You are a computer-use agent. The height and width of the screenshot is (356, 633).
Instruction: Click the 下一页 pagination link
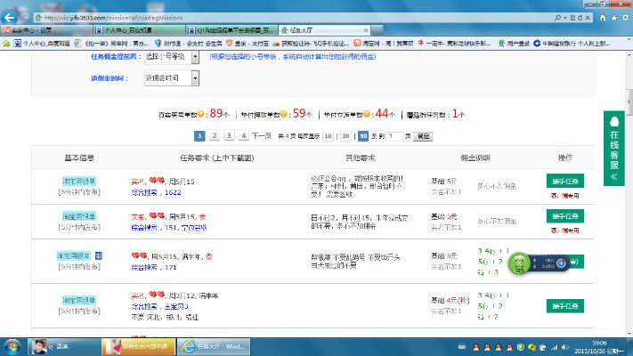pos(261,136)
